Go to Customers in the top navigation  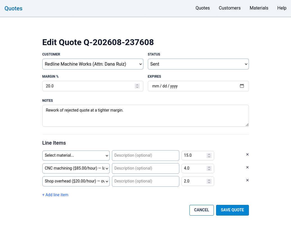coord(230,8)
